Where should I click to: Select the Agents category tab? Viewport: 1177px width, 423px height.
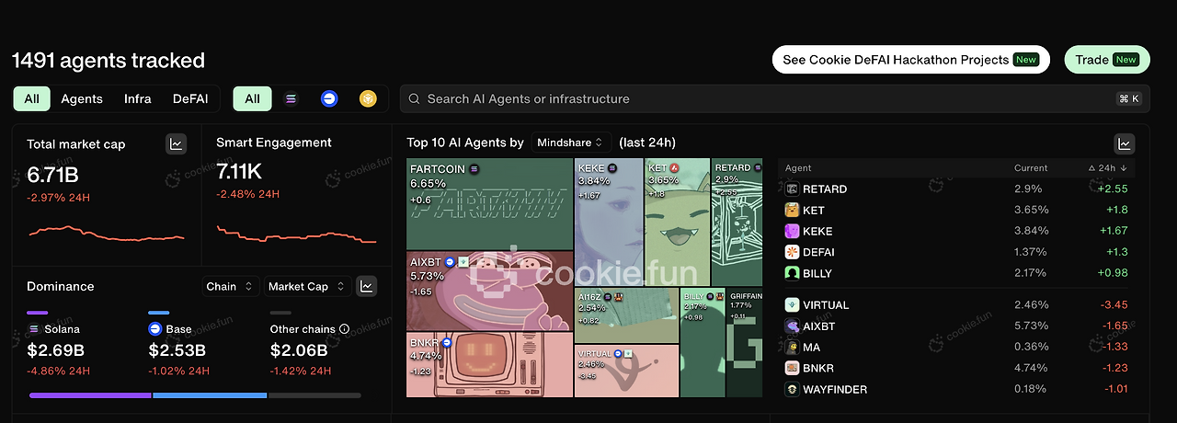(x=82, y=98)
